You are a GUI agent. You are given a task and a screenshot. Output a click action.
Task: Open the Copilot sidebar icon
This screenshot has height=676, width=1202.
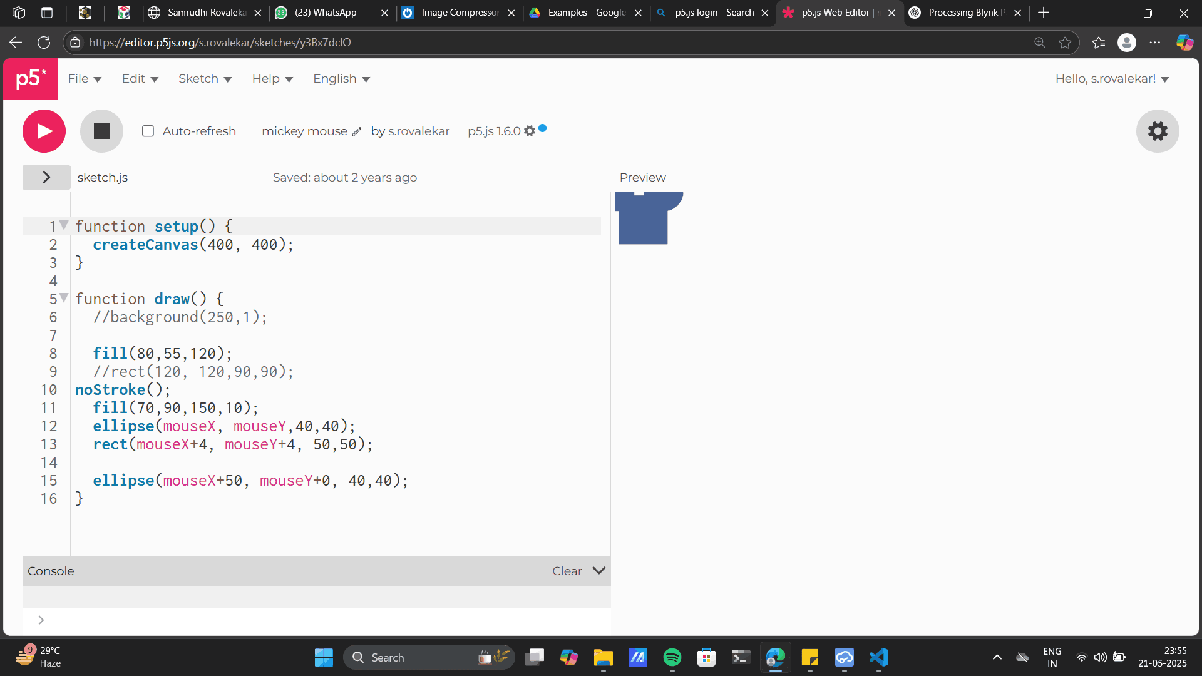(1184, 43)
